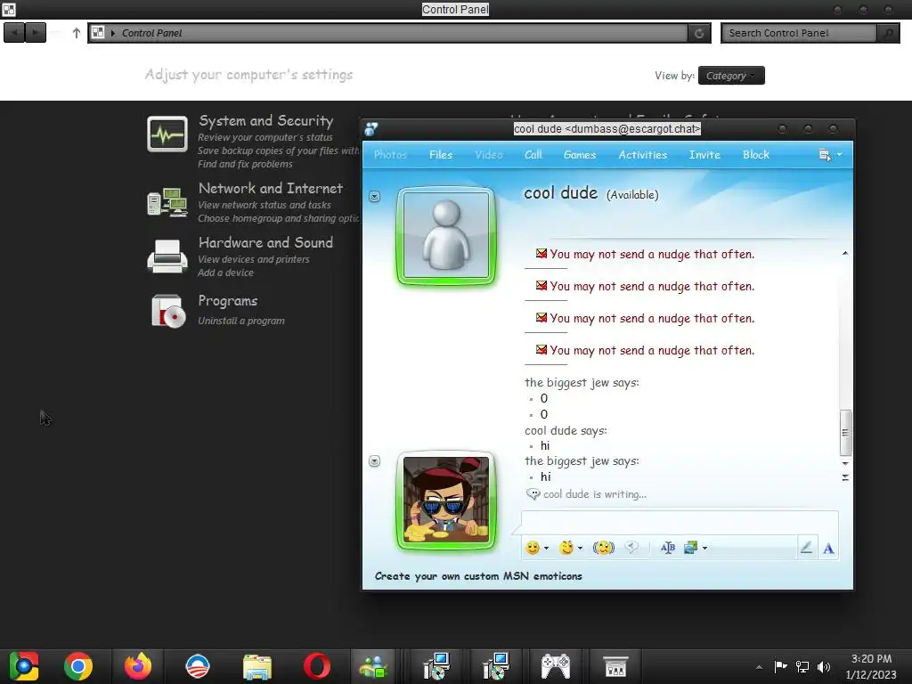912x684 pixels.
Task: Click the MSN Messenger icon in chat title bar
Action: [x=371, y=128]
